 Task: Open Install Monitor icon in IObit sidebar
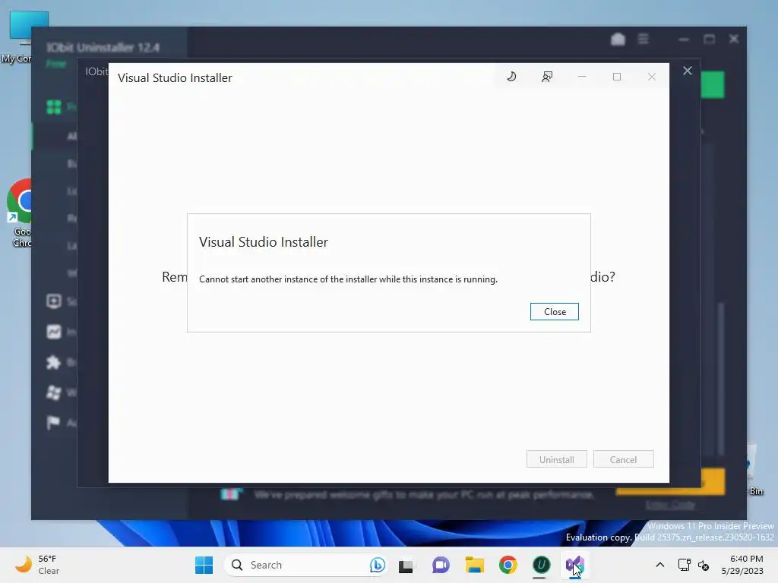coord(54,332)
